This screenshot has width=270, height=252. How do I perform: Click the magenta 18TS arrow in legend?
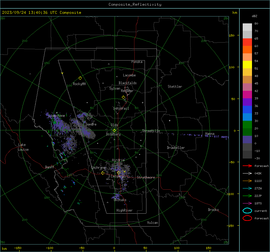247,203
